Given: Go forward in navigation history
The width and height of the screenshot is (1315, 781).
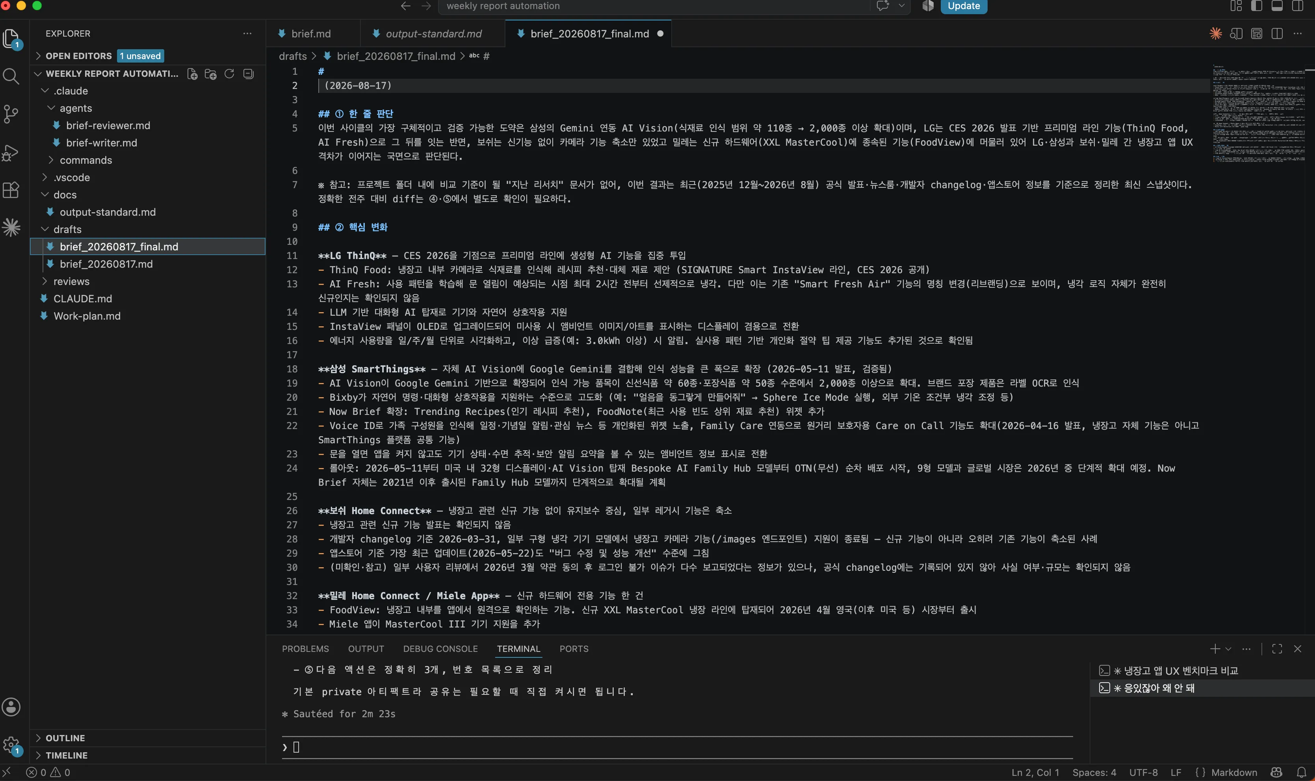Looking at the screenshot, I should (426, 6).
